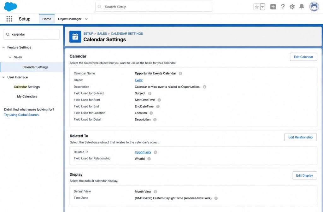Select Calendar Settings under User Interface

[27, 87]
